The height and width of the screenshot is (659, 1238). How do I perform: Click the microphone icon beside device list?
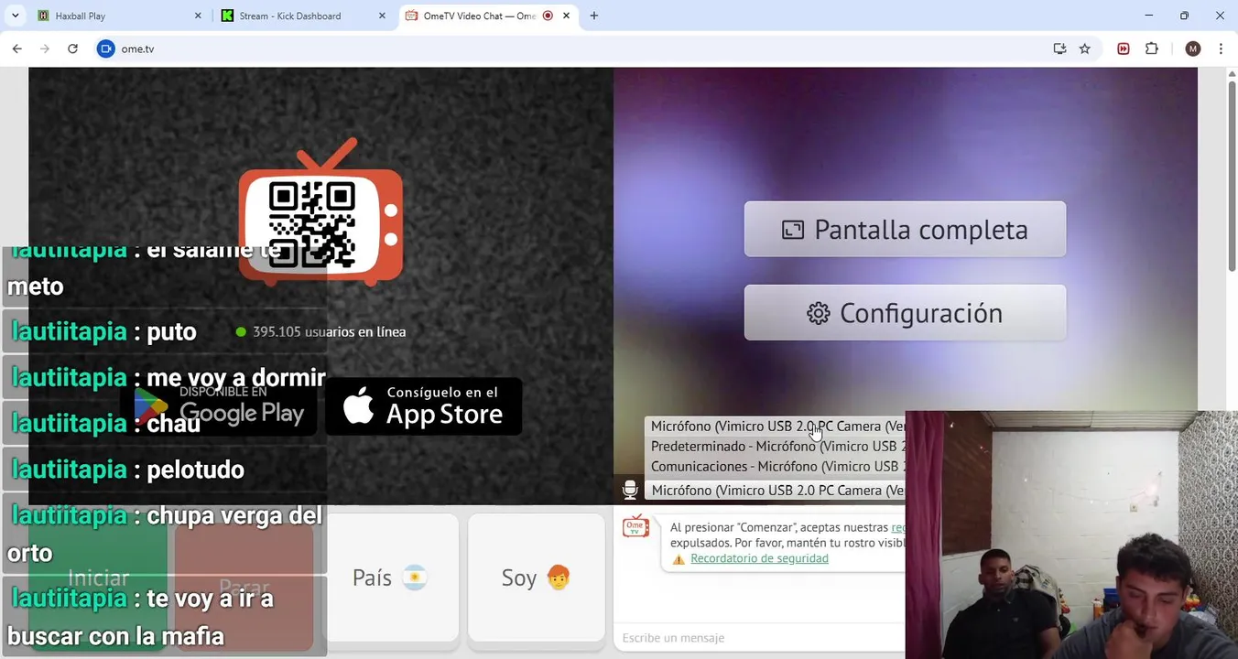pyautogui.click(x=630, y=490)
